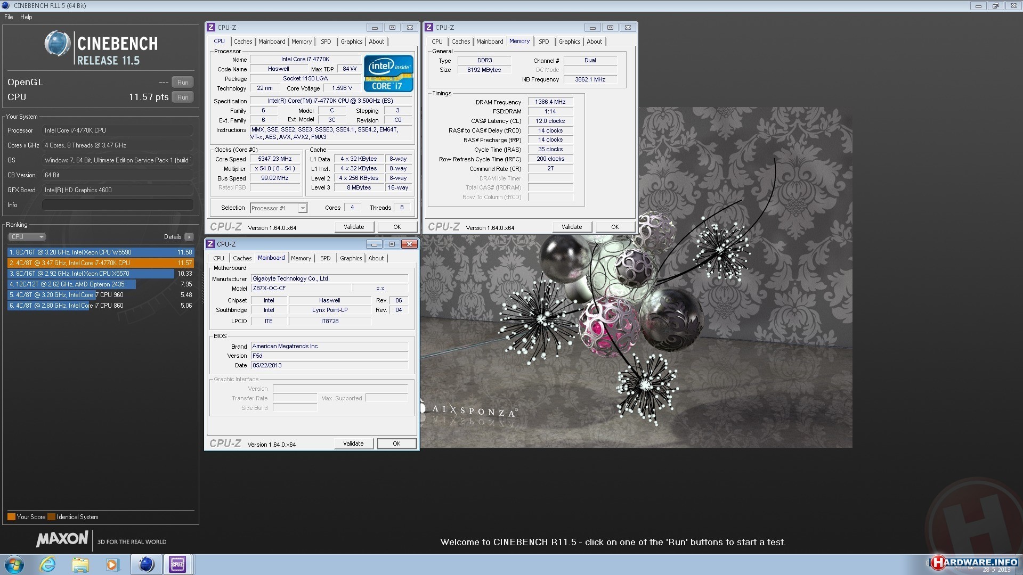Viewport: 1023px width, 575px height.
Task: Click the Info input field
Action: click(x=117, y=205)
